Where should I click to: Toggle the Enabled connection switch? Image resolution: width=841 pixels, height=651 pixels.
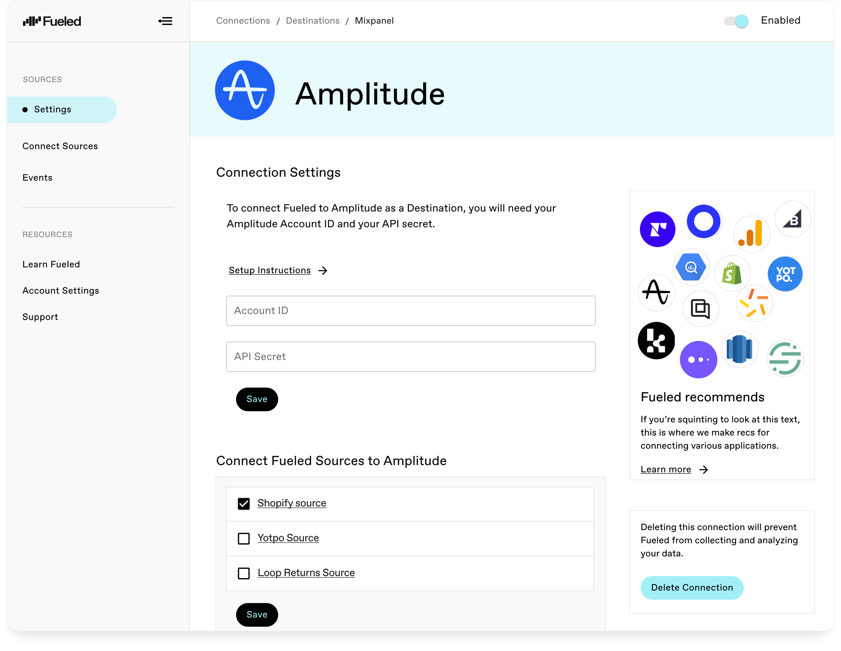point(737,20)
